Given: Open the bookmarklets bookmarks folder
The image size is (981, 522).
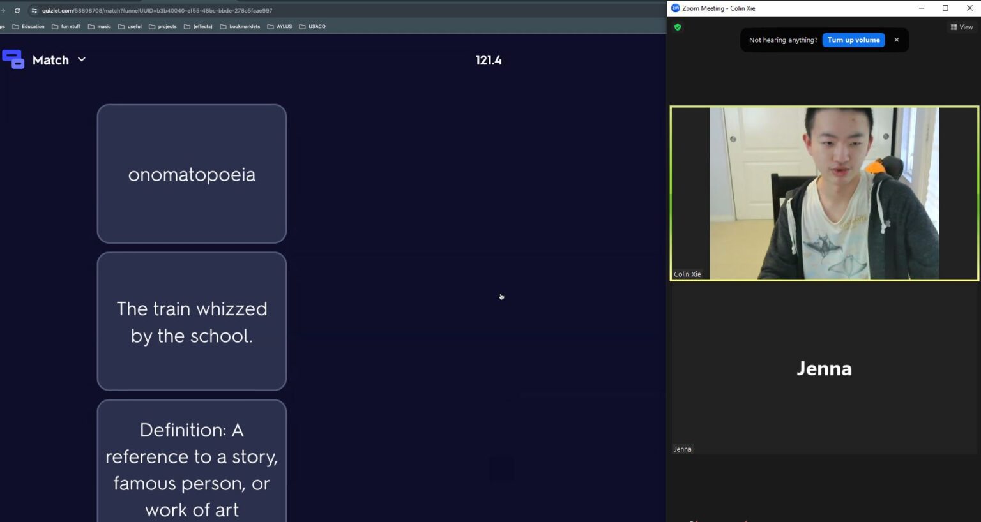Looking at the screenshot, I should tap(240, 27).
